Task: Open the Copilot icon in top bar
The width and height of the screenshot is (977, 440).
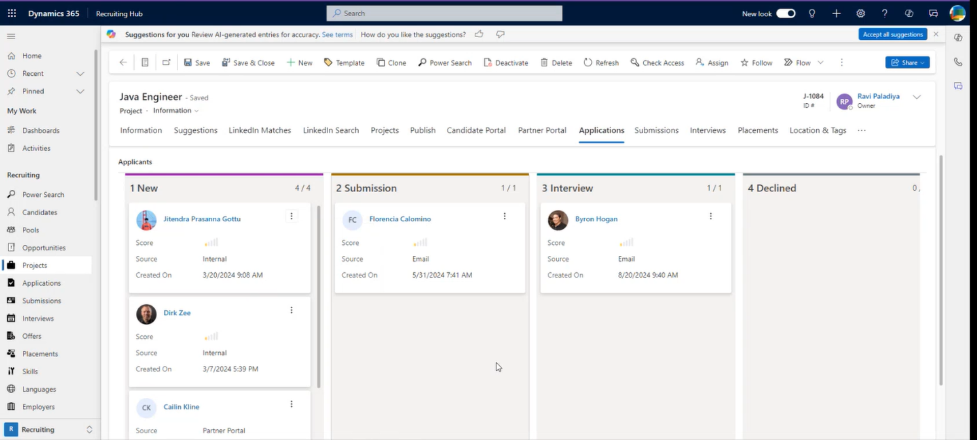Action: tap(909, 13)
